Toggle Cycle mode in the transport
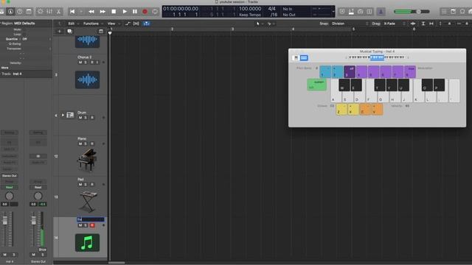This screenshot has height=265, width=472. [x=155, y=12]
